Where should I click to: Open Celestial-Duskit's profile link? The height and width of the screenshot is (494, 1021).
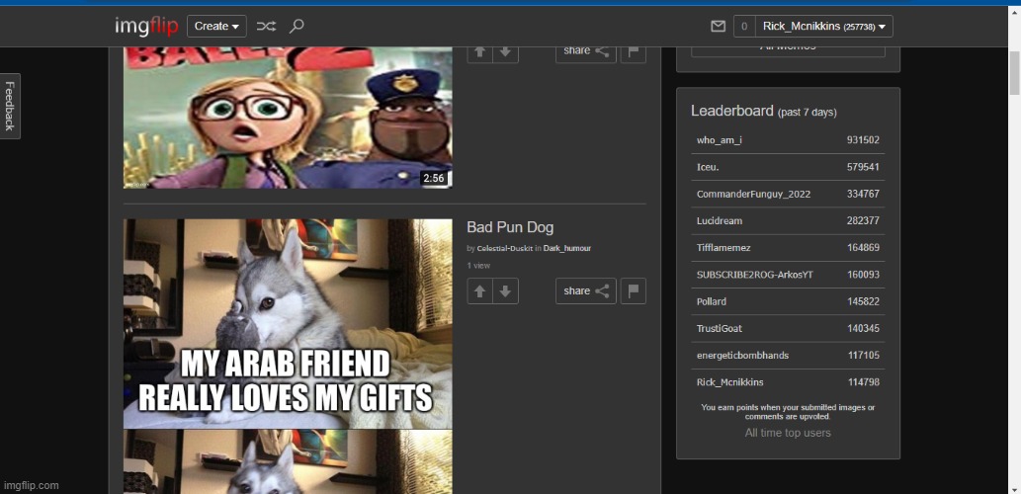pyautogui.click(x=505, y=249)
